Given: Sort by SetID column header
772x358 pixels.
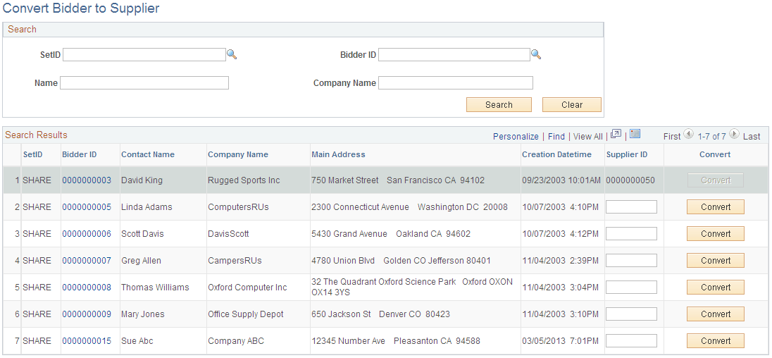Looking at the screenshot, I should tap(33, 154).
